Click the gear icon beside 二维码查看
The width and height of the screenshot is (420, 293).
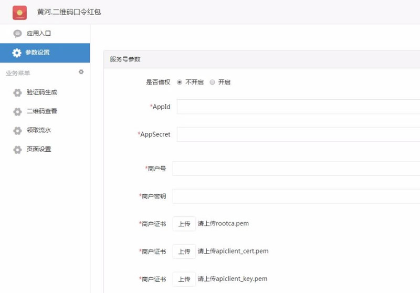[x=17, y=111]
